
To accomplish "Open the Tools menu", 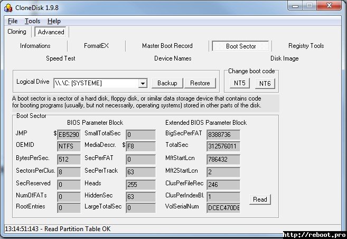I will pyautogui.click(x=32, y=21).
